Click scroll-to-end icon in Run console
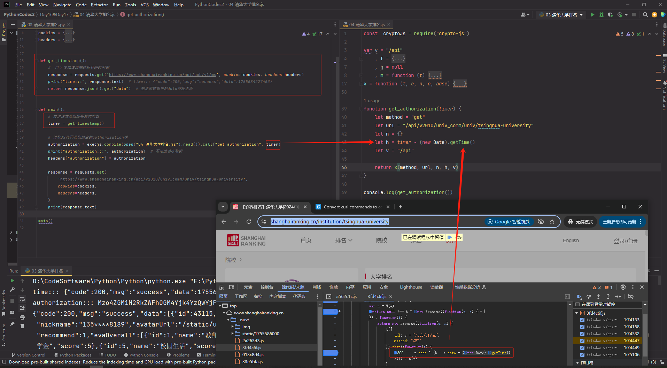Screen dimensions: 667x368 (x=22, y=308)
